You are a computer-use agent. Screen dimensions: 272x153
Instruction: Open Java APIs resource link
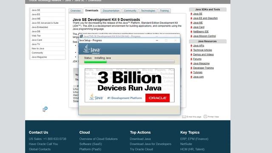[198, 45]
